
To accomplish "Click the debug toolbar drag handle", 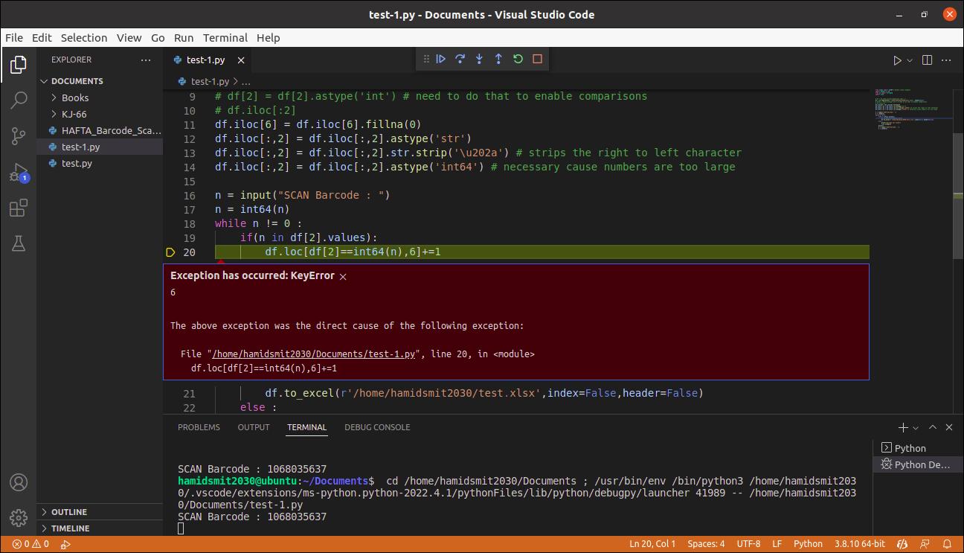I will tap(426, 59).
